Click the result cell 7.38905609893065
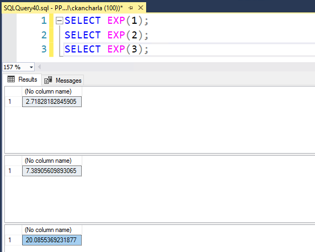This screenshot has width=315, height=252. pyautogui.click(x=52, y=171)
